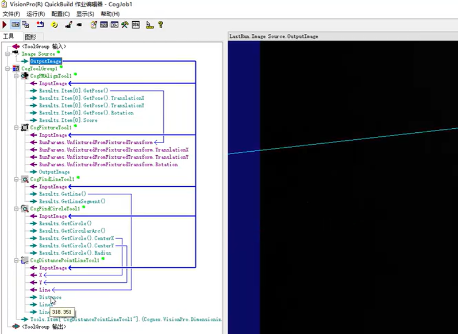This screenshot has height=334, width=458.
Task: Select RunParams.UnfixturedFromFixturedTransform.TranslationX
Action: point(114,149)
